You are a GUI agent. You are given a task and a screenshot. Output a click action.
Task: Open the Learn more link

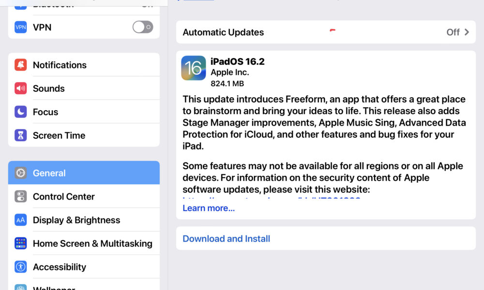point(209,208)
